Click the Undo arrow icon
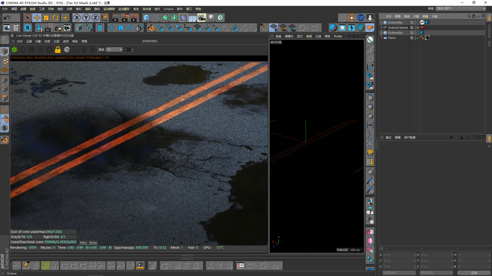This screenshot has width=492, height=276. tap(6, 18)
